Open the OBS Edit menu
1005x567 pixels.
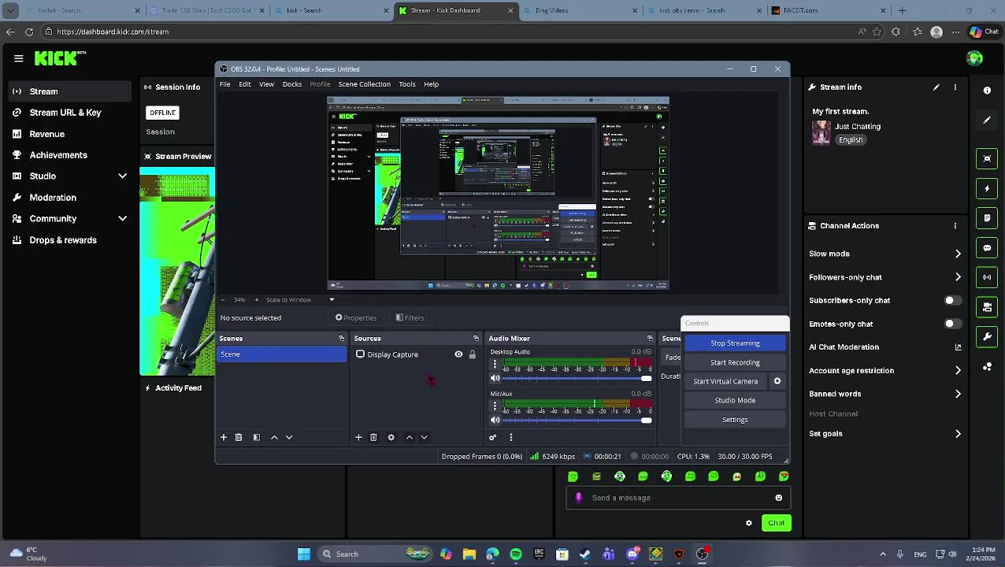coord(245,84)
